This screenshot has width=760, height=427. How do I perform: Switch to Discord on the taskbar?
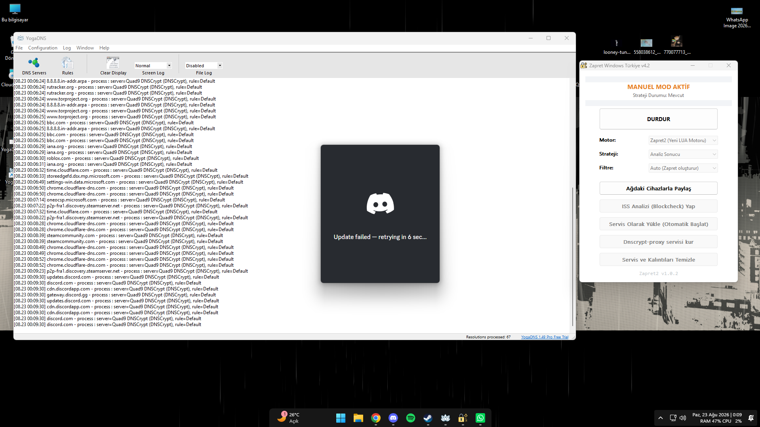pyautogui.click(x=393, y=418)
